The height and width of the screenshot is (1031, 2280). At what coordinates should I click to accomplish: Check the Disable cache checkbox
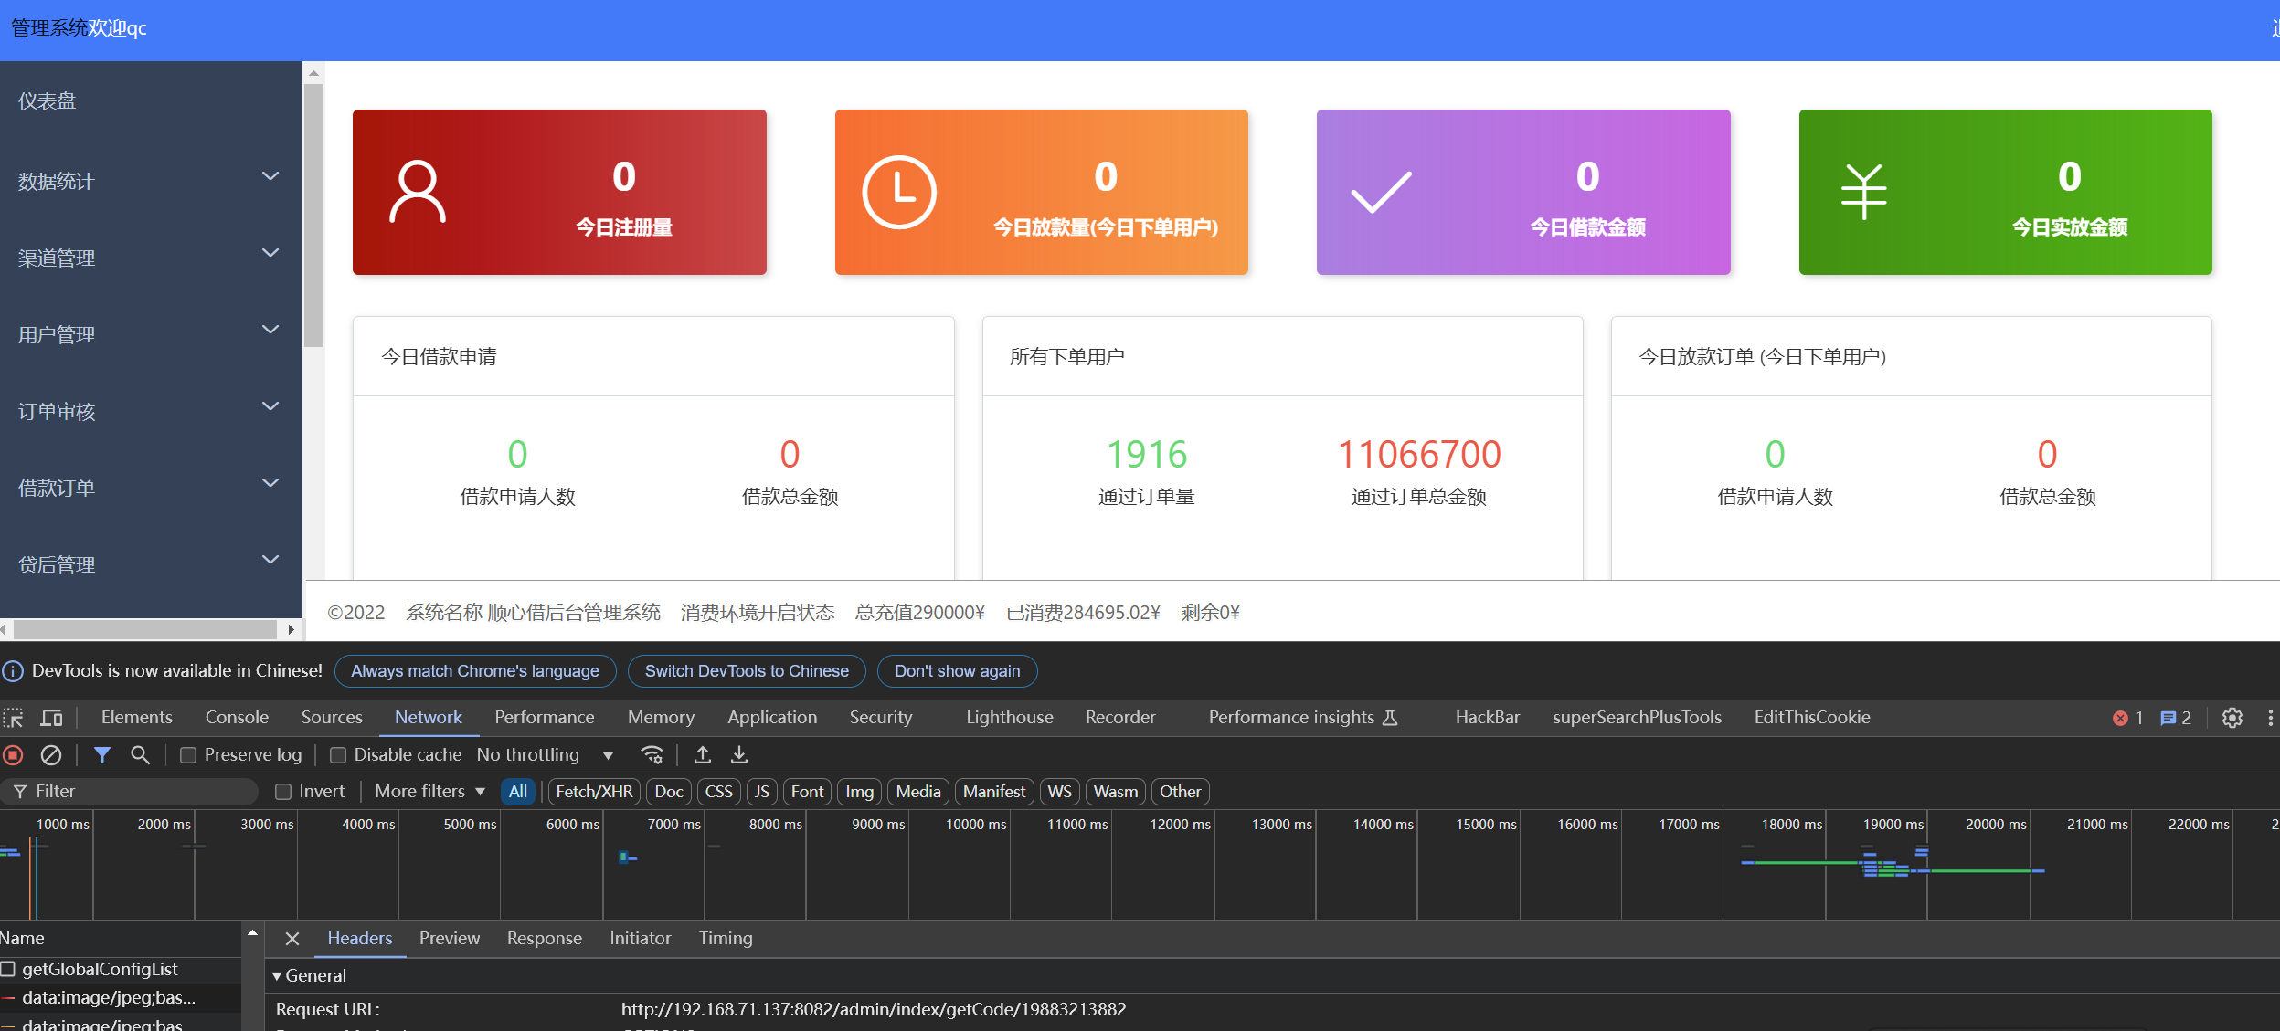tap(338, 755)
